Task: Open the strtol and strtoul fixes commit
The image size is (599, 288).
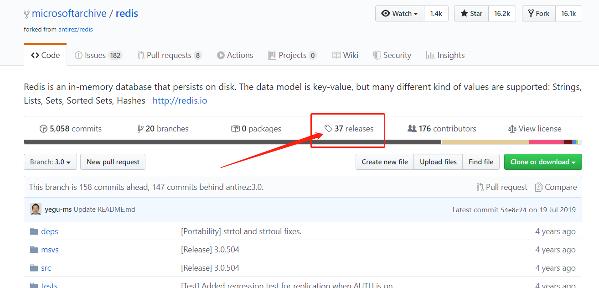Action: [241, 231]
